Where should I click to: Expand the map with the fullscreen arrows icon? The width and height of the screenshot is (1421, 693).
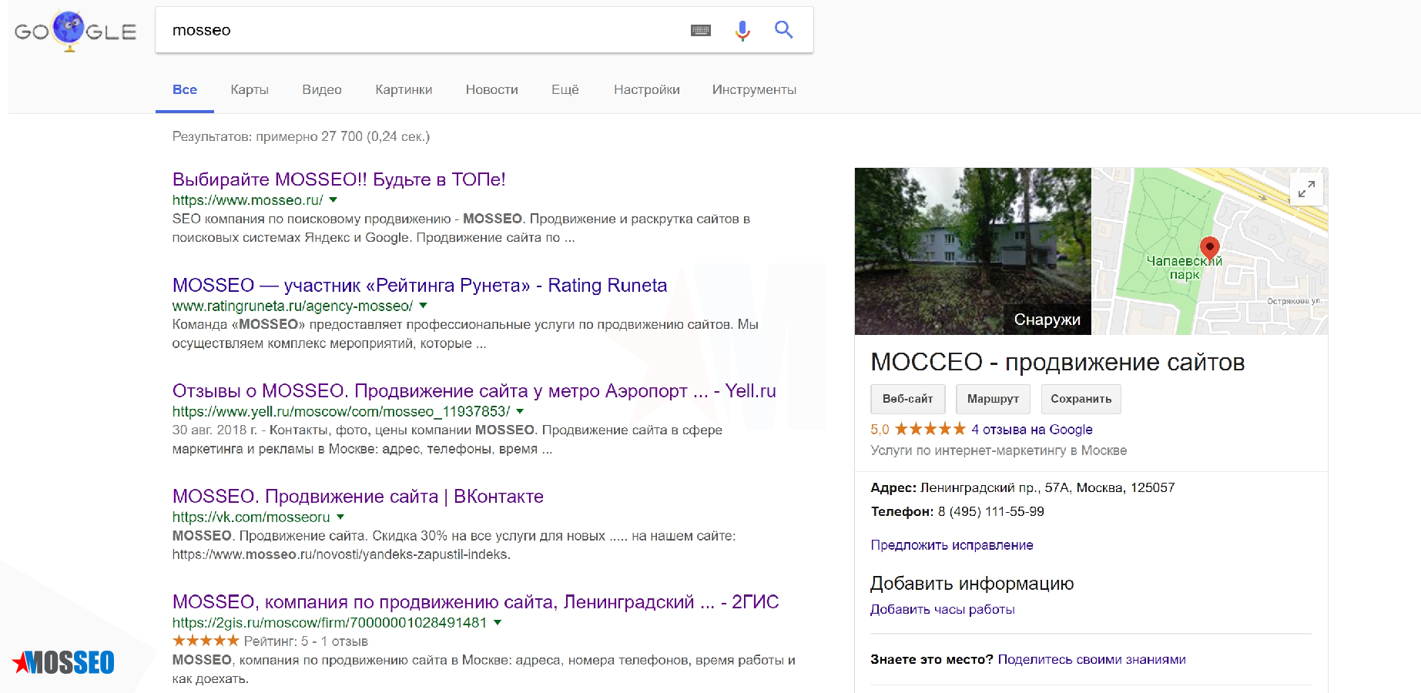[1305, 189]
